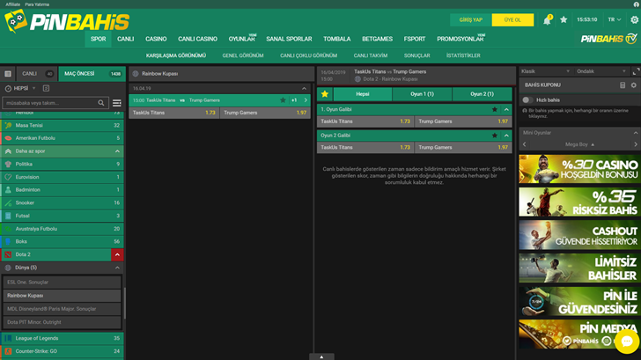The width and height of the screenshot is (641, 360).
Task: Open live chat bubble
Action: 627,342
